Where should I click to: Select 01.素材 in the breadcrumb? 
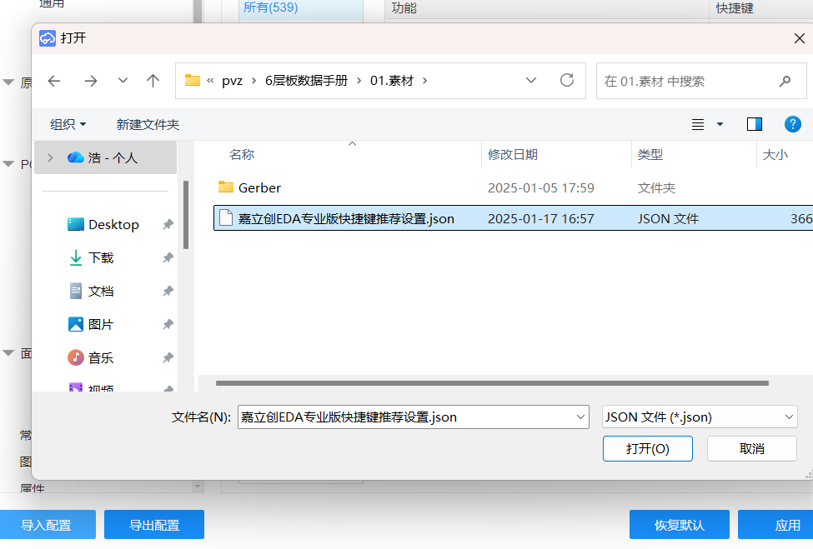391,81
